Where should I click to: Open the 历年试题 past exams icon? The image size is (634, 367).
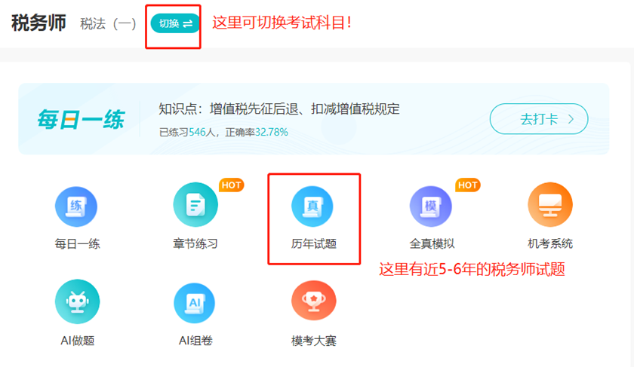coord(312,206)
